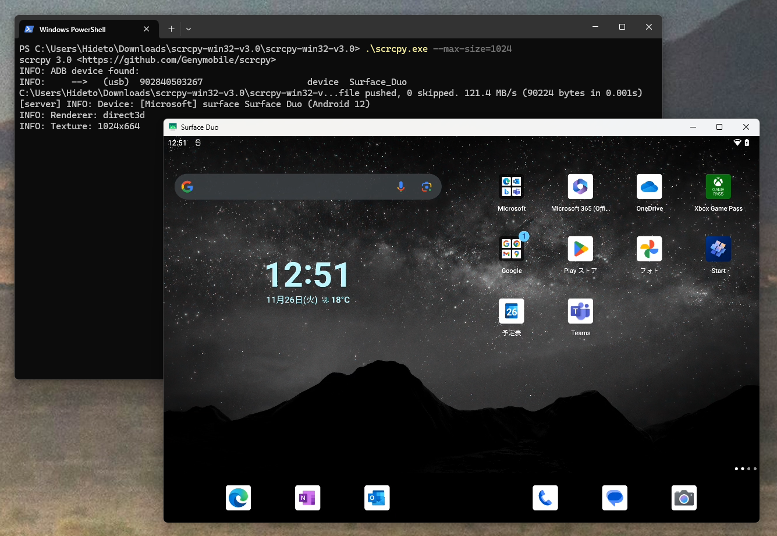Start voice search with the microphone icon
777x536 pixels.
[x=400, y=186]
